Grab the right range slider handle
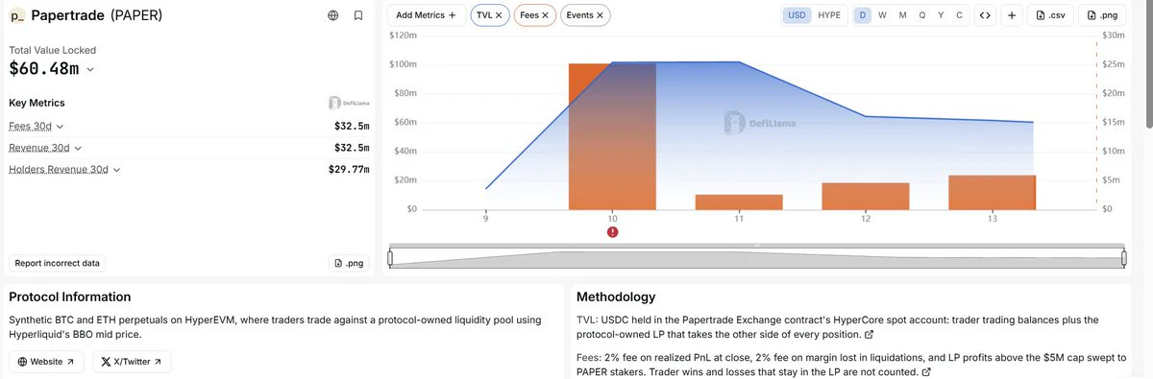 (1124, 258)
